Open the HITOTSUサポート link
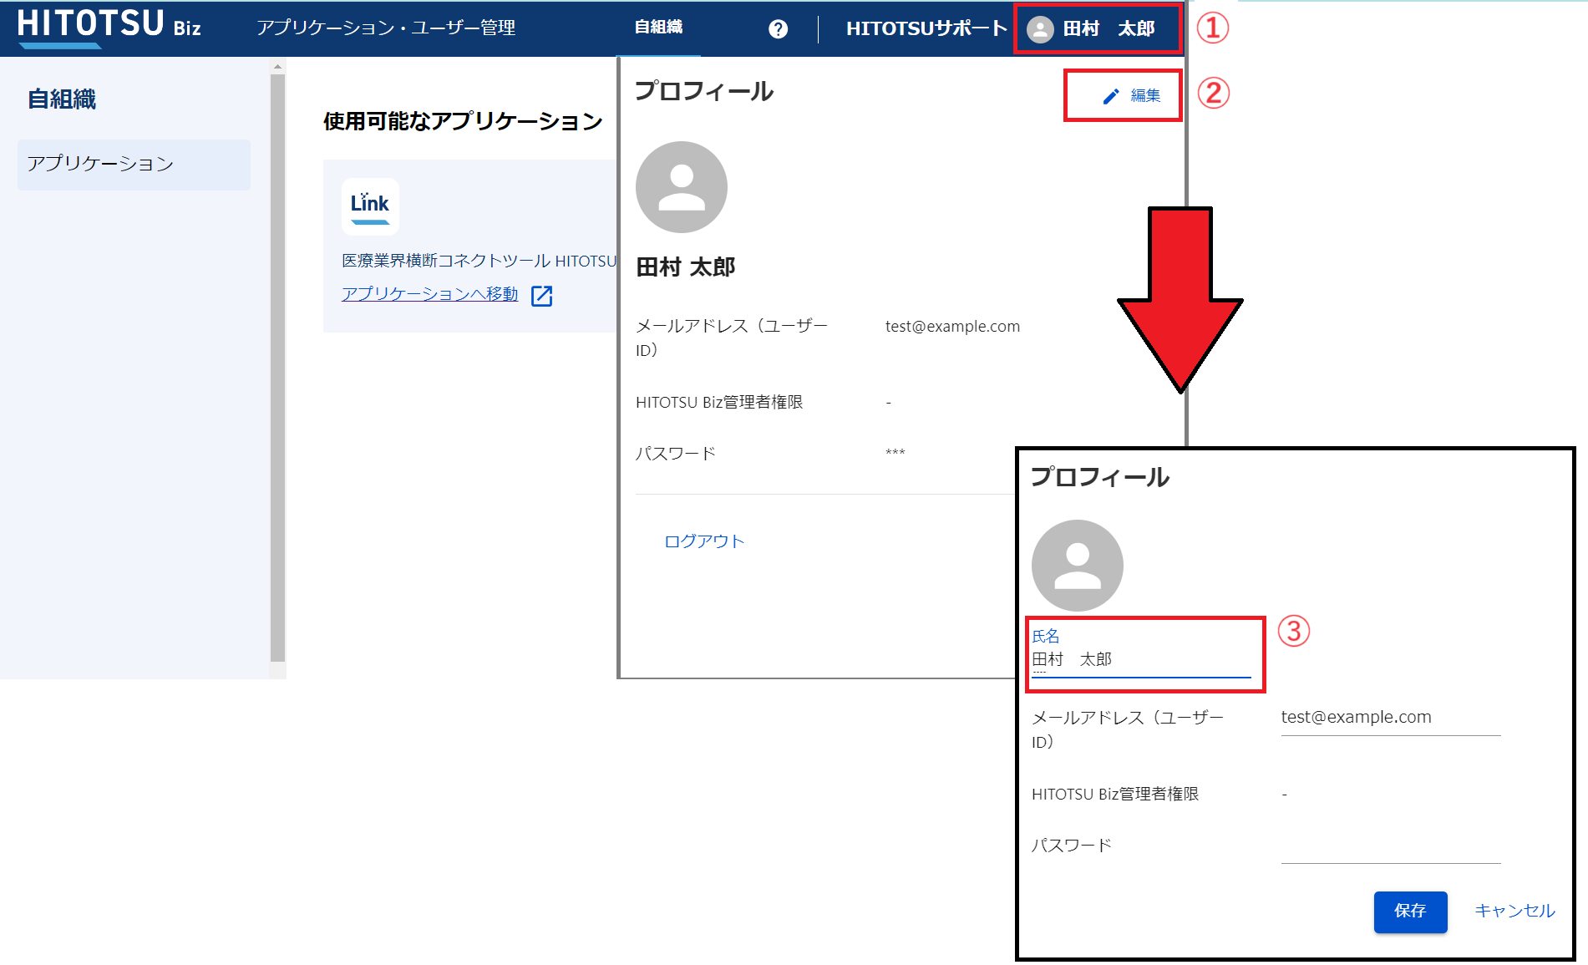Image resolution: width=1588 pixels, height=965 pixels. point(926,28)
